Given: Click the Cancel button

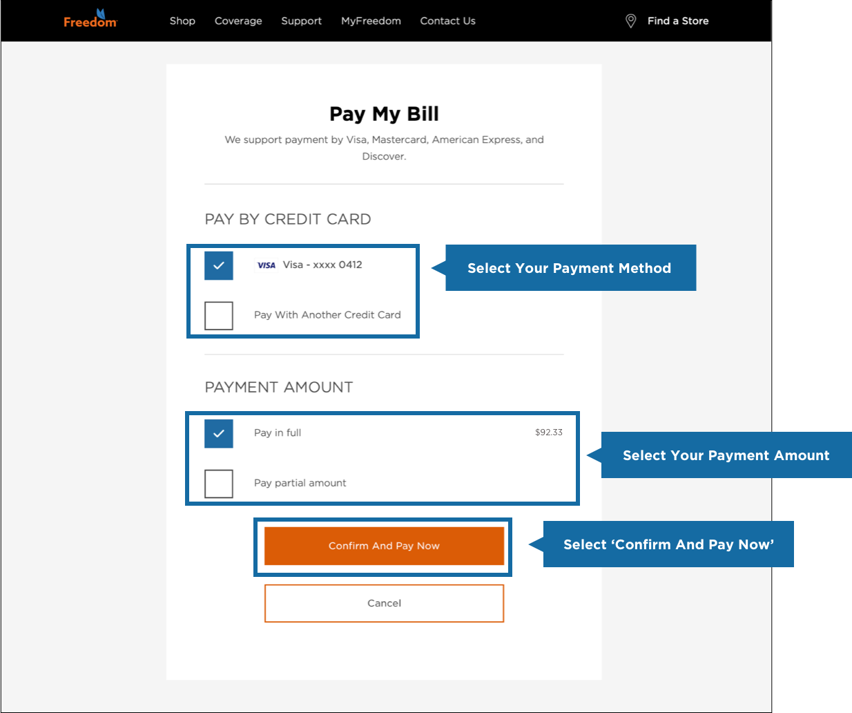Looking at the screenshot, I should point(384,603).
